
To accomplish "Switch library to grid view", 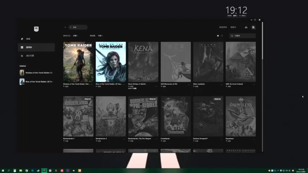I will (x=218, y=36).
